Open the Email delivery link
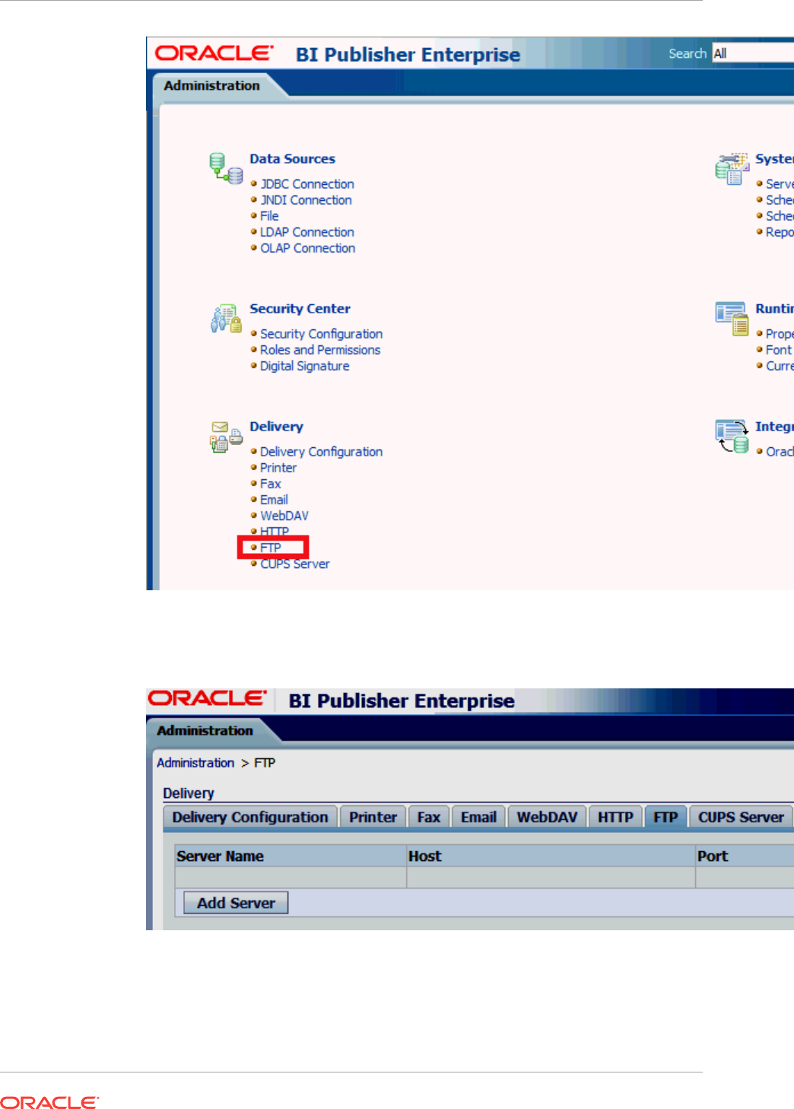 click(x=274, y=500)
